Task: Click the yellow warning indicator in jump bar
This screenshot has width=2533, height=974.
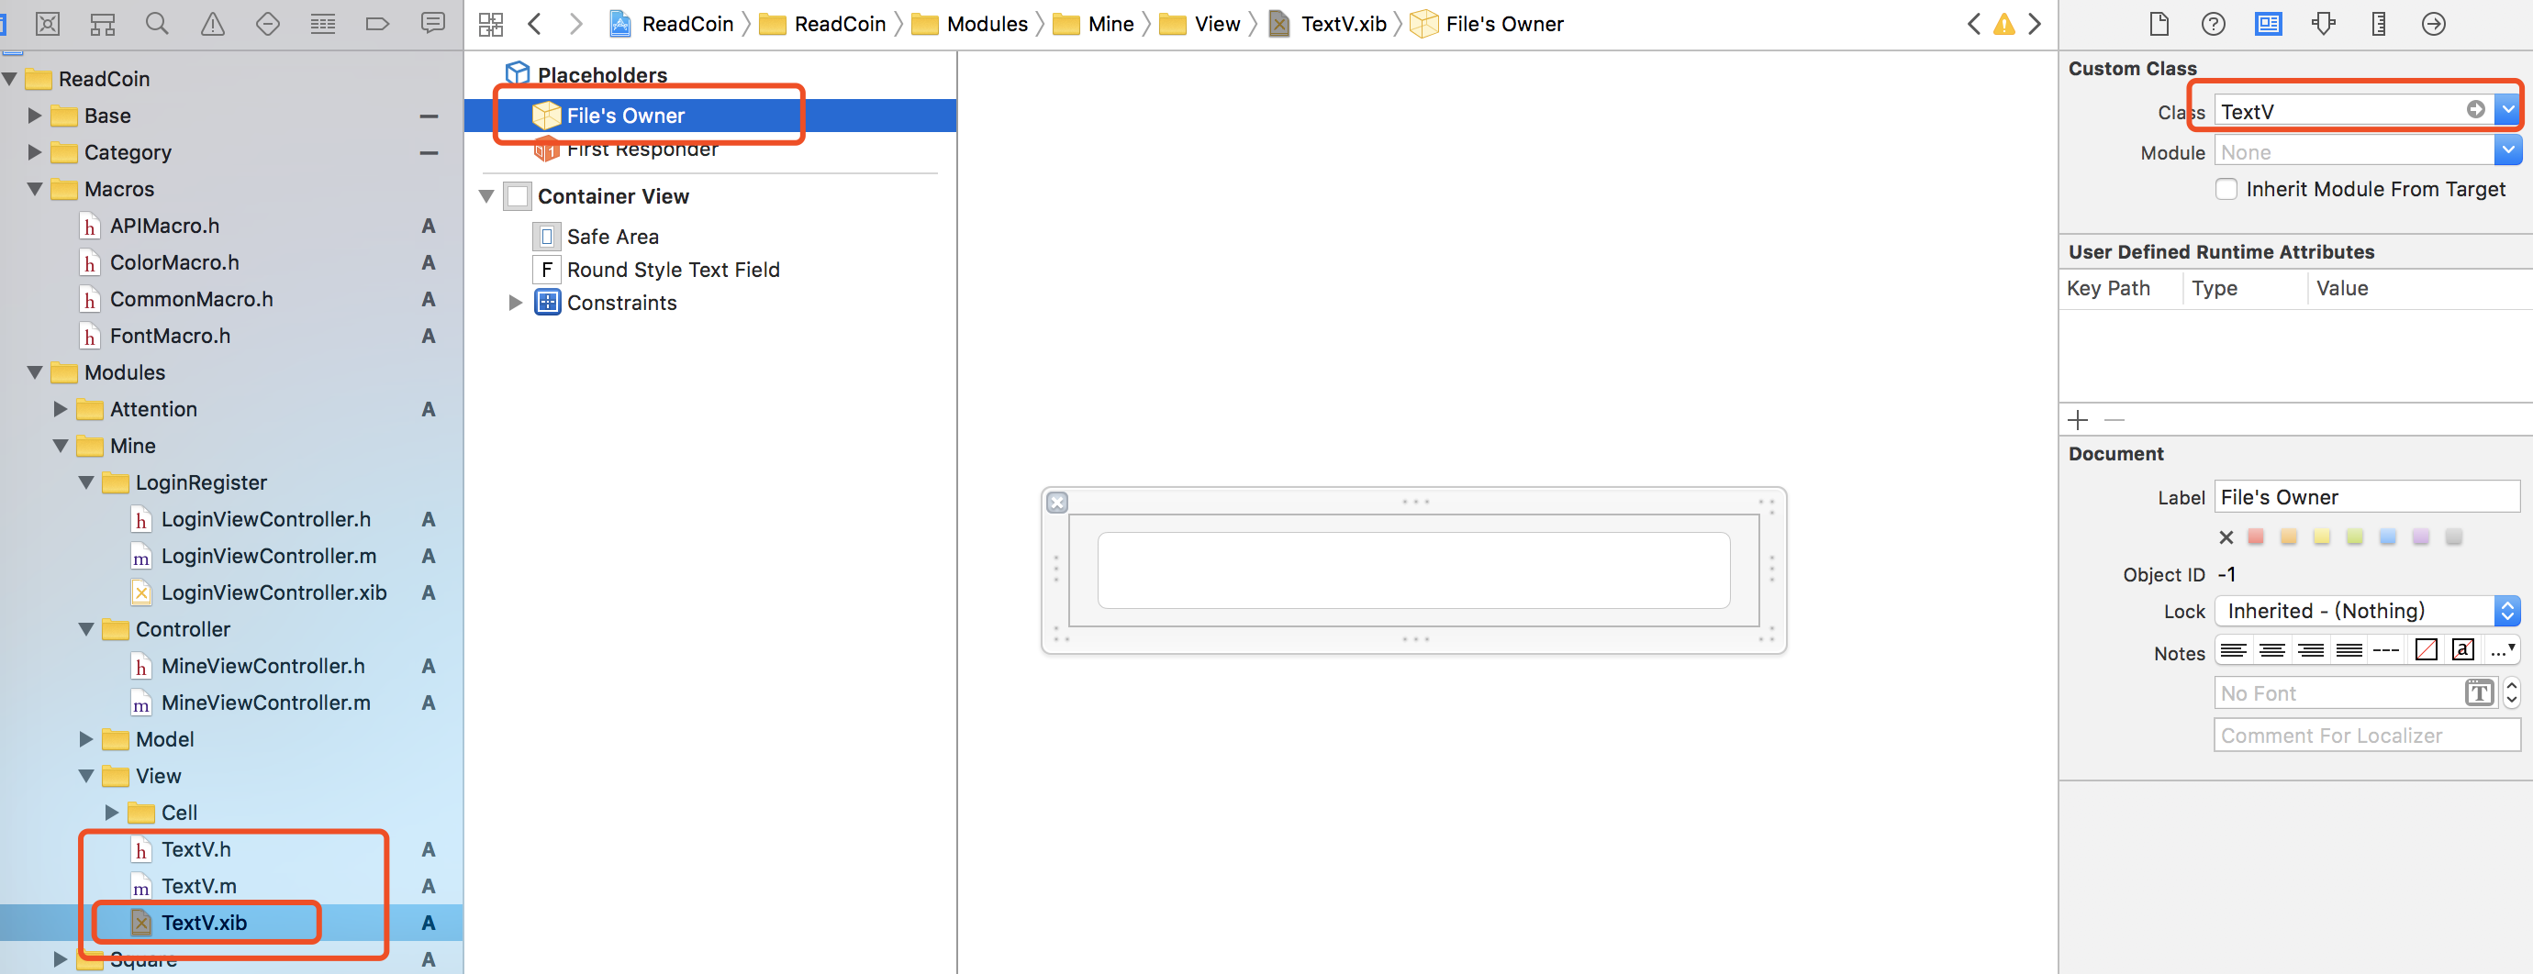Action: click(x=2004, y=24)
